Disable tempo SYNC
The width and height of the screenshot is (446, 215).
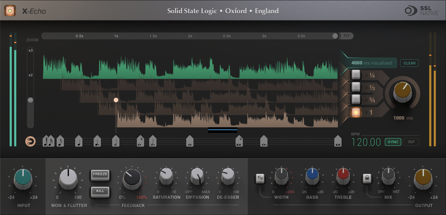click(393, 142)
